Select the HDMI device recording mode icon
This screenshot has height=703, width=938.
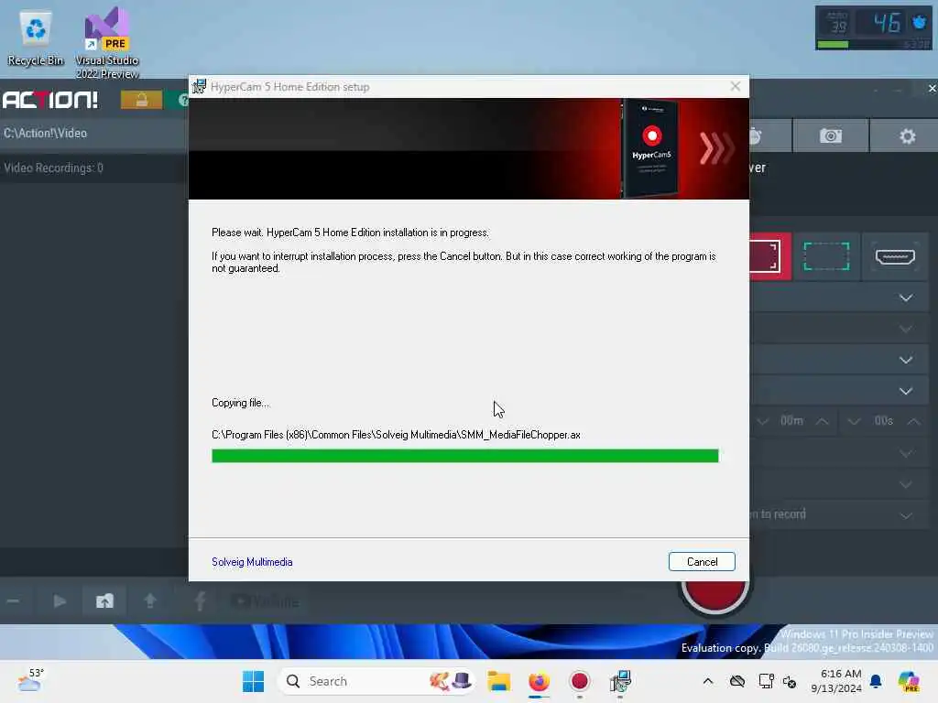(x=895, y=256)
